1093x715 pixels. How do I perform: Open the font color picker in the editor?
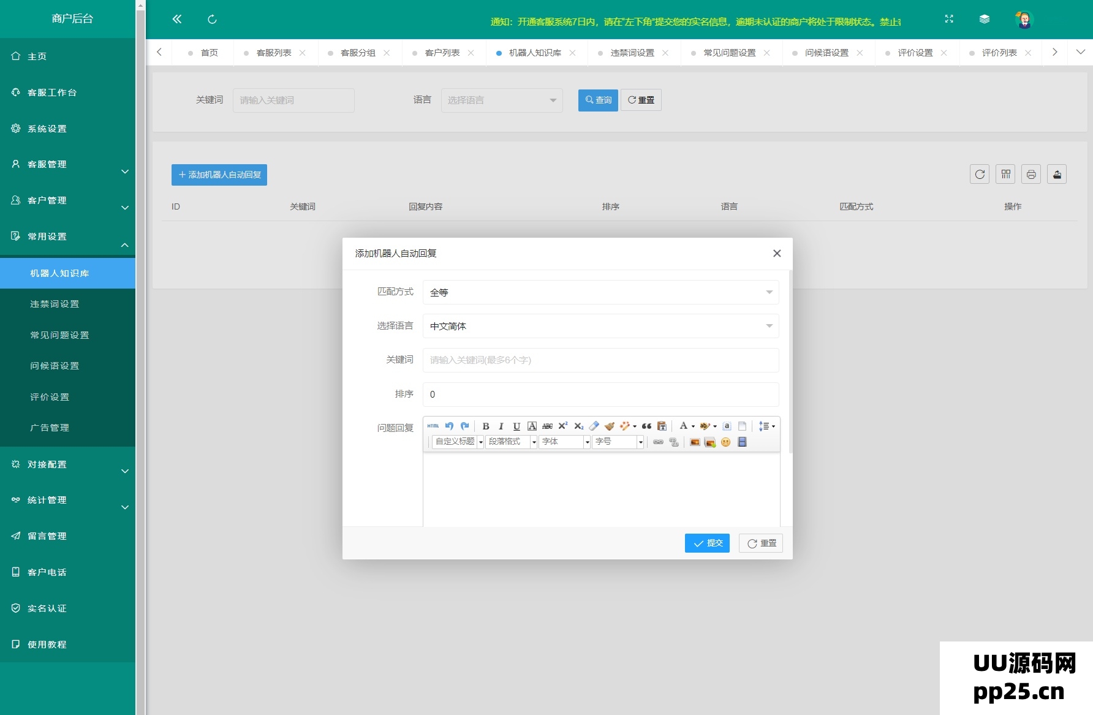point(684,426)
